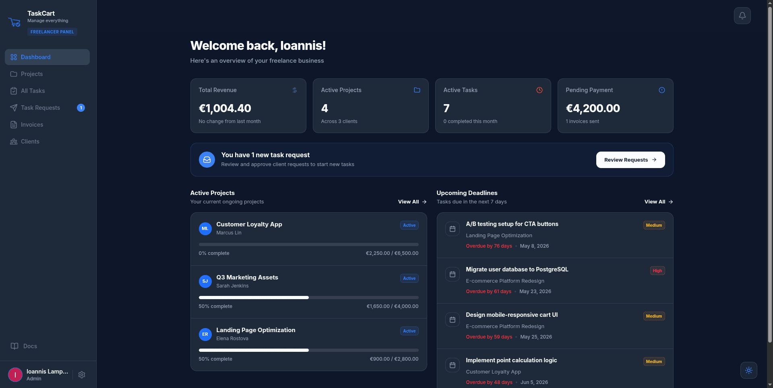Image resolution: width=773 pixels, height=388 pixels.
Task: Click Medium badge on A/B testing setup
Action: pos(654,225)
